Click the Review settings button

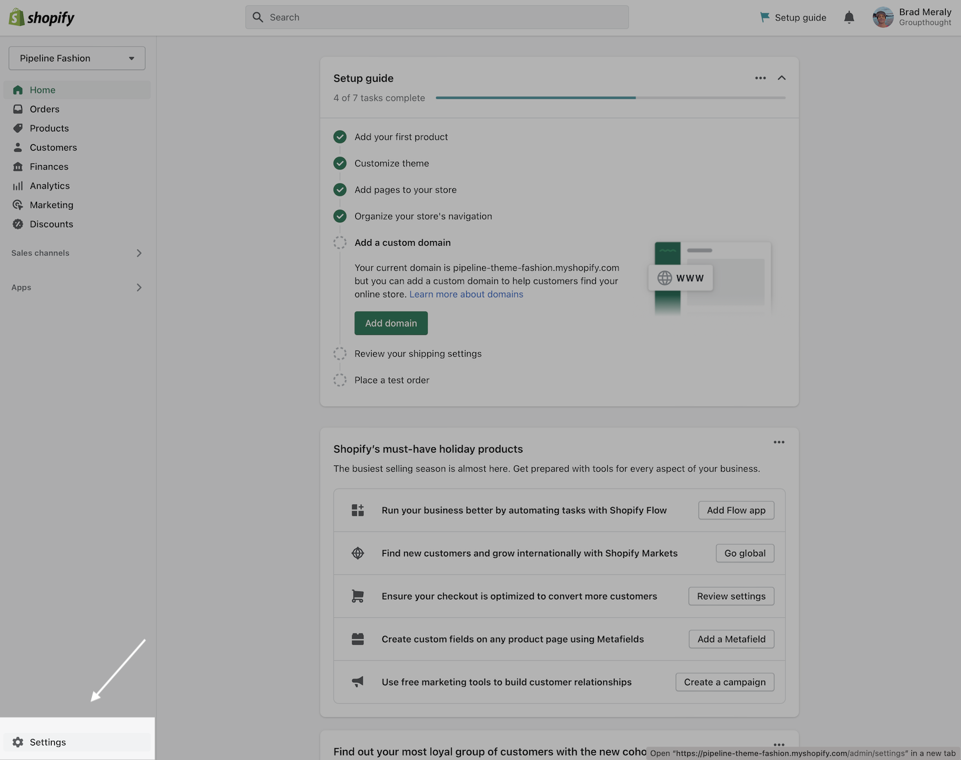click(x=731, y=596)
